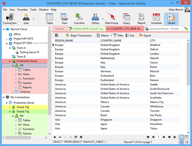Add a new record with plus icon
Screen dimensions: 192x146
(55, 137)
